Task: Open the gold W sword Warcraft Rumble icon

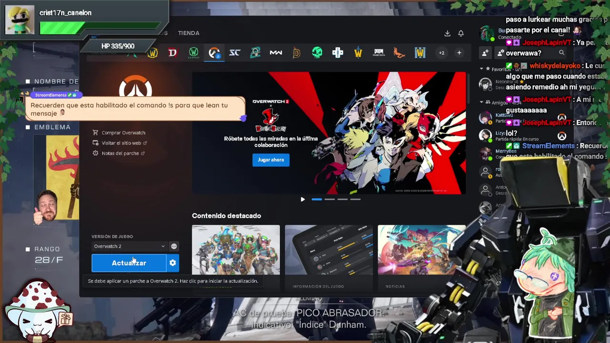Action: click(358, 53)
